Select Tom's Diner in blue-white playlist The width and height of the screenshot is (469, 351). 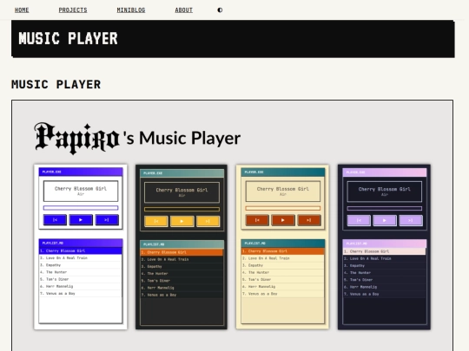point(81,279)
